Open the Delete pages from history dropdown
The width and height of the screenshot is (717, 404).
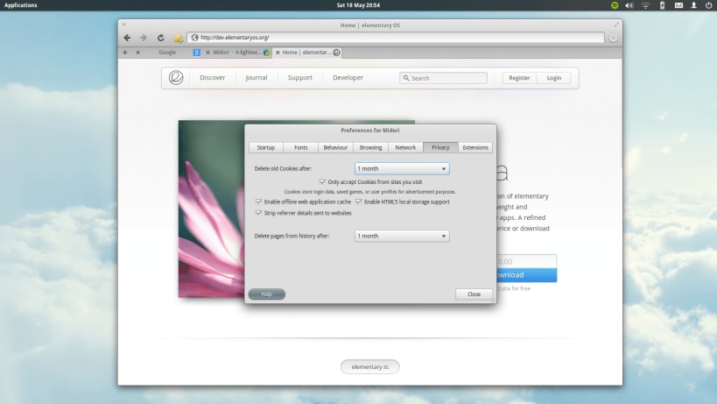click(x=402, y=236)
